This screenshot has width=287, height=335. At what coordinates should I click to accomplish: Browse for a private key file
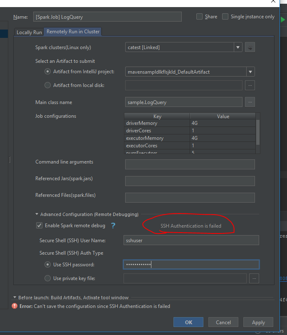tap(254, 278)
